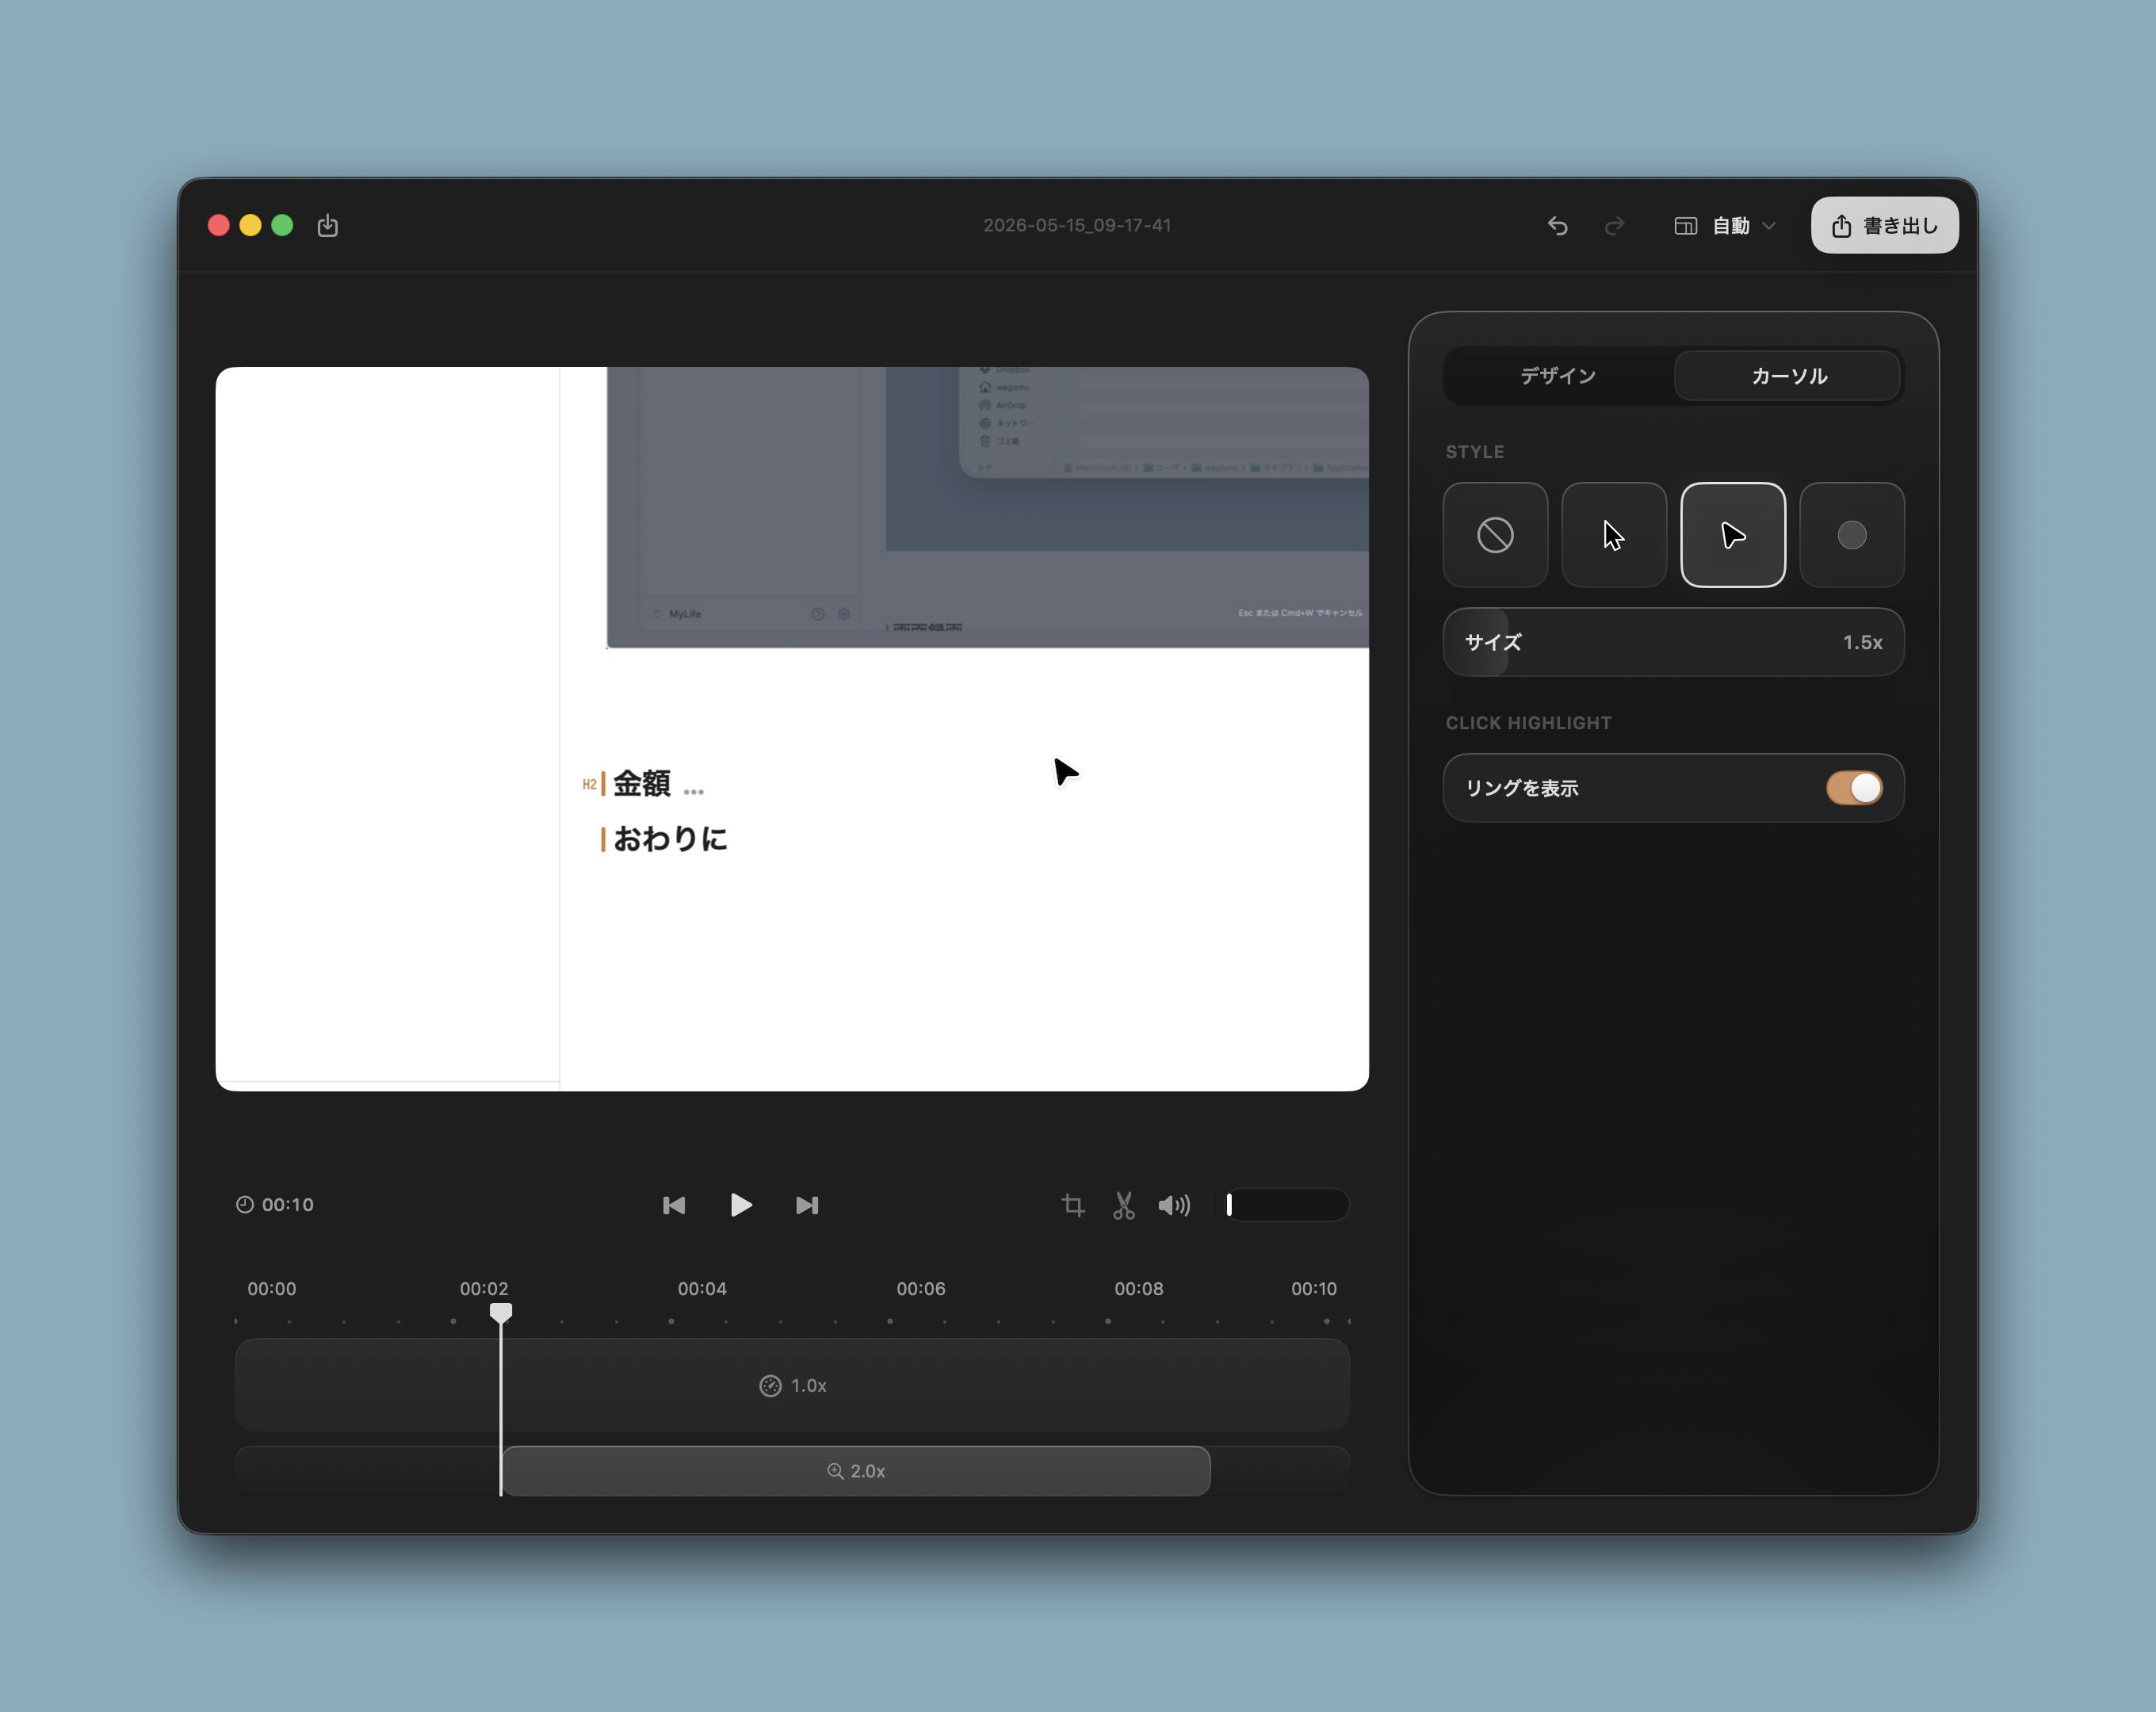Select the 2.0x zoom segment on timeline
The height and width of the screenshot is (1712, 2156).
(x=856, y=1471)
